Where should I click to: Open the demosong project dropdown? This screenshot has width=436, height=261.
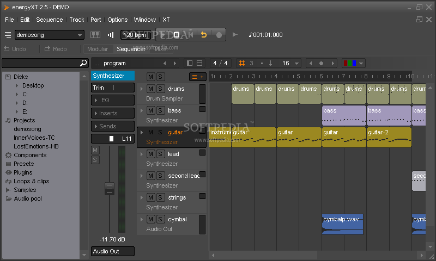pyautogui.click(x=49, y=35)
